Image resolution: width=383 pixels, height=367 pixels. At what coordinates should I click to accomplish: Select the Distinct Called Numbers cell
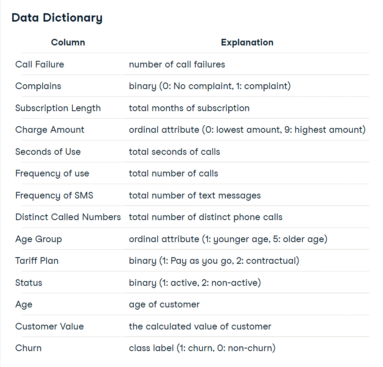(68, 217)
